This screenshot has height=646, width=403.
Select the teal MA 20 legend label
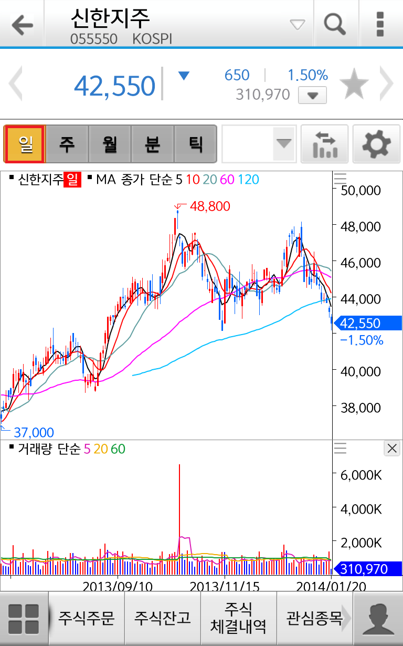tap(210, 180)
